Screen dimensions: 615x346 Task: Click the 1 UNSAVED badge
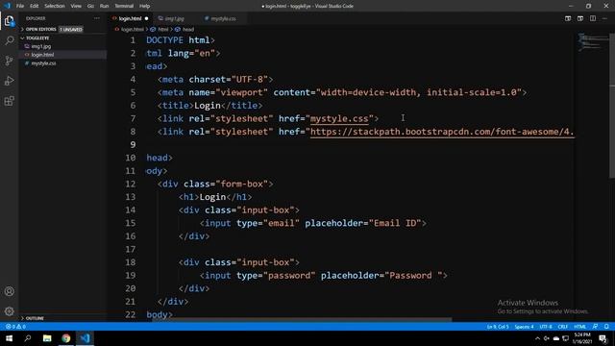click(x=71, y=30)
